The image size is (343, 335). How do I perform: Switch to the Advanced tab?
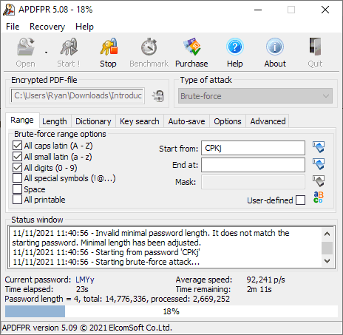[268, 121]
